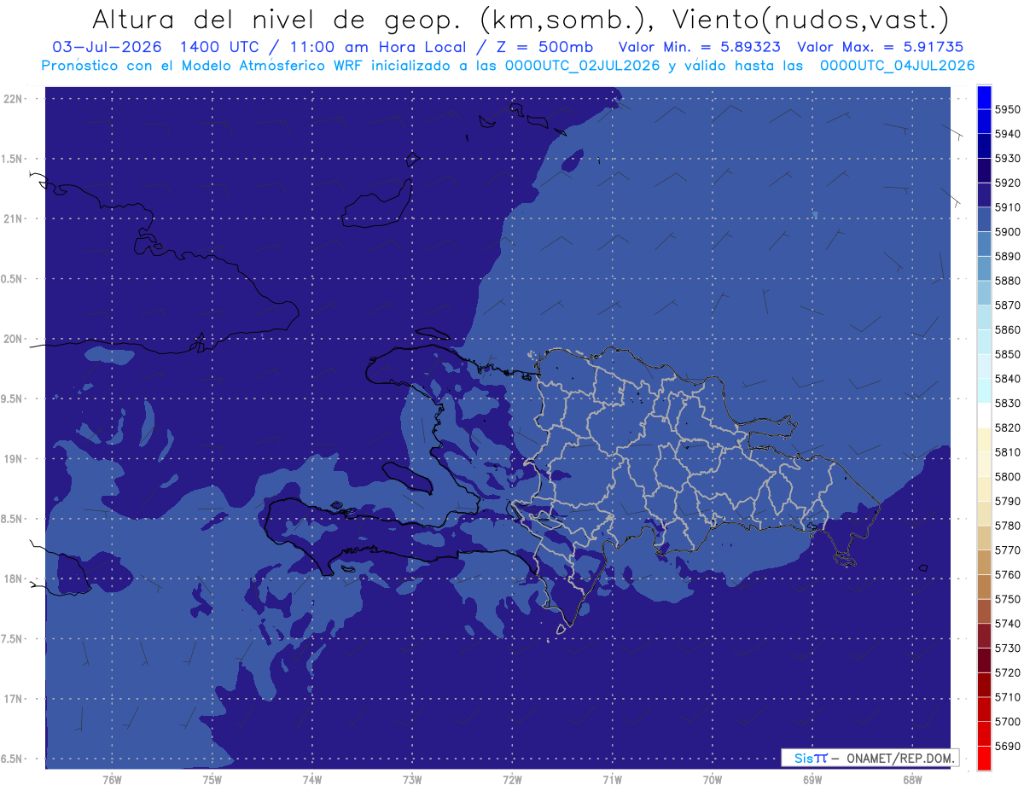
Task: Click the '5800' colorbar label
Action: [1008, 477]
